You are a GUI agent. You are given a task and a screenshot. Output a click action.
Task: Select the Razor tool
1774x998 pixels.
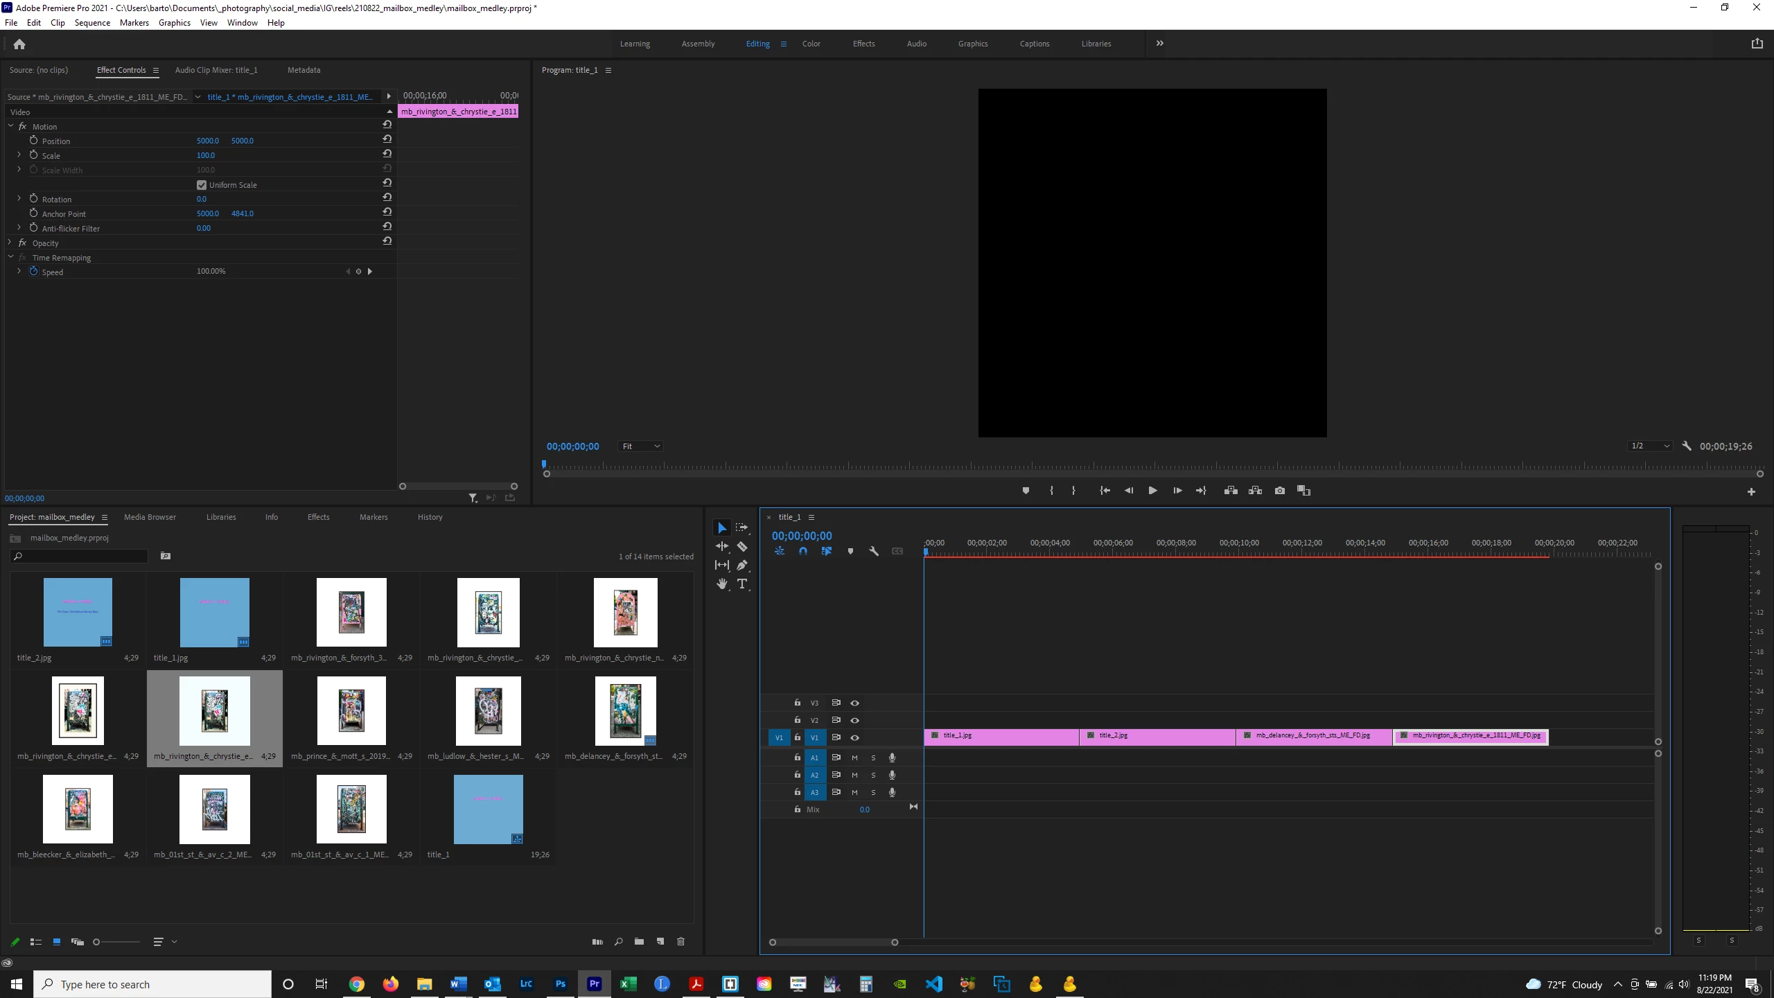[x=742, y=547]
